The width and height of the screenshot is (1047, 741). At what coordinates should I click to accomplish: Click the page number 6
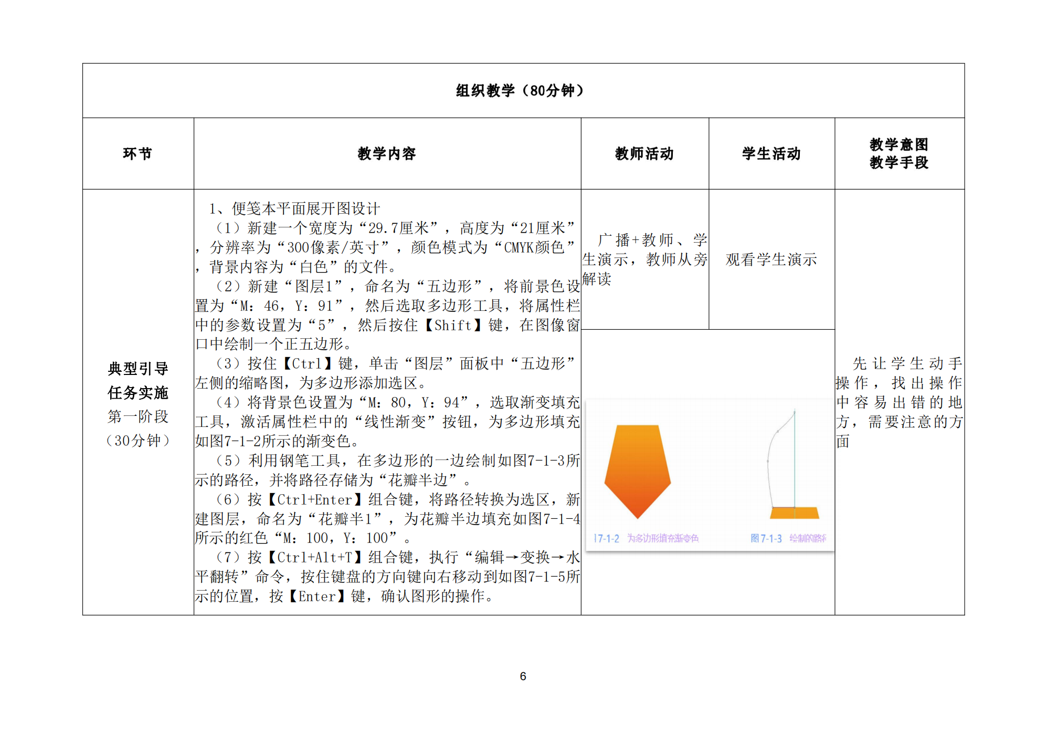coord(523,676)
